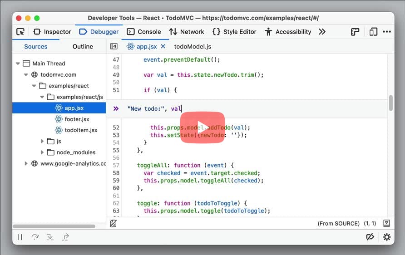Click the React icon beside footer.jsx
This screenshot has width=405, height=255.
[x=59, y=119]
